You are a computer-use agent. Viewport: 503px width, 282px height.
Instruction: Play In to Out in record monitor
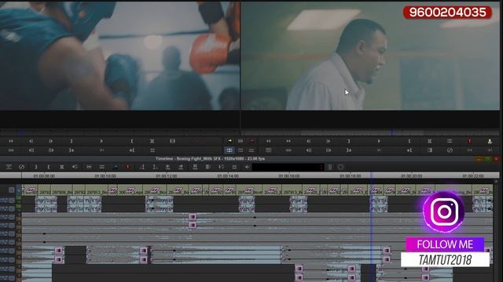coord(379,150)
